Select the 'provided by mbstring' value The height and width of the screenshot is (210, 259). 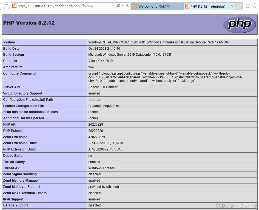click(103, 187)
